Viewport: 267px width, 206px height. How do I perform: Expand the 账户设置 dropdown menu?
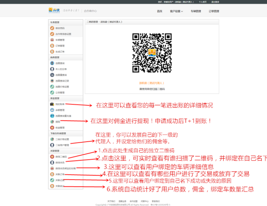(176, 11)
